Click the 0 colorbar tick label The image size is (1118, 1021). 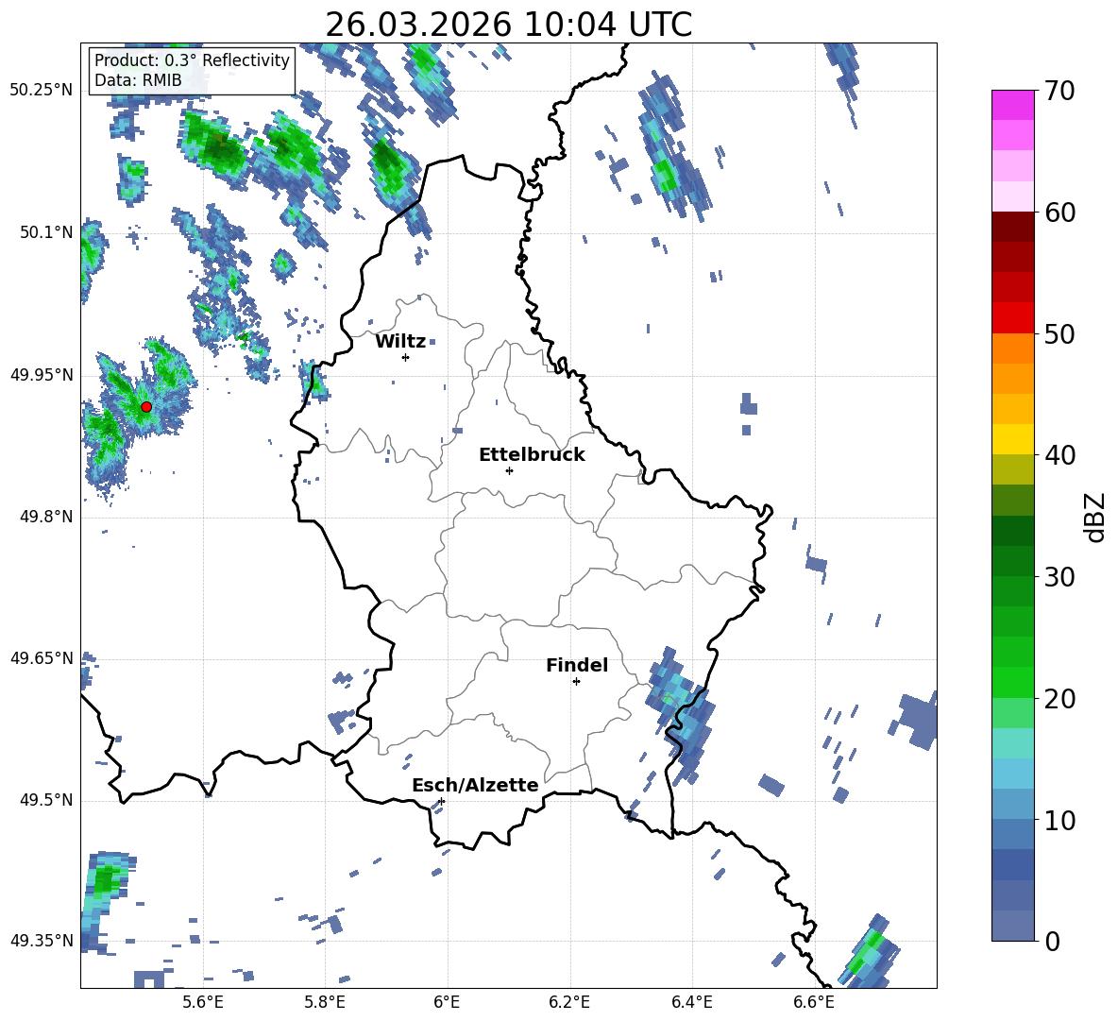pos(1052,942)
